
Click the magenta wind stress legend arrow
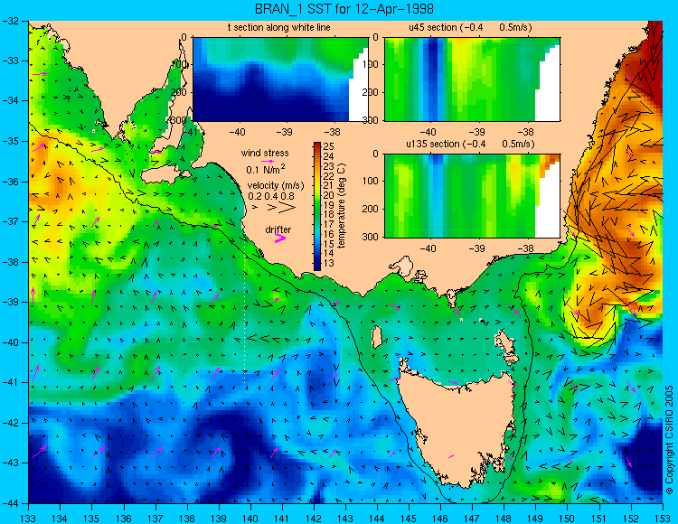click(x=268, y=161)
